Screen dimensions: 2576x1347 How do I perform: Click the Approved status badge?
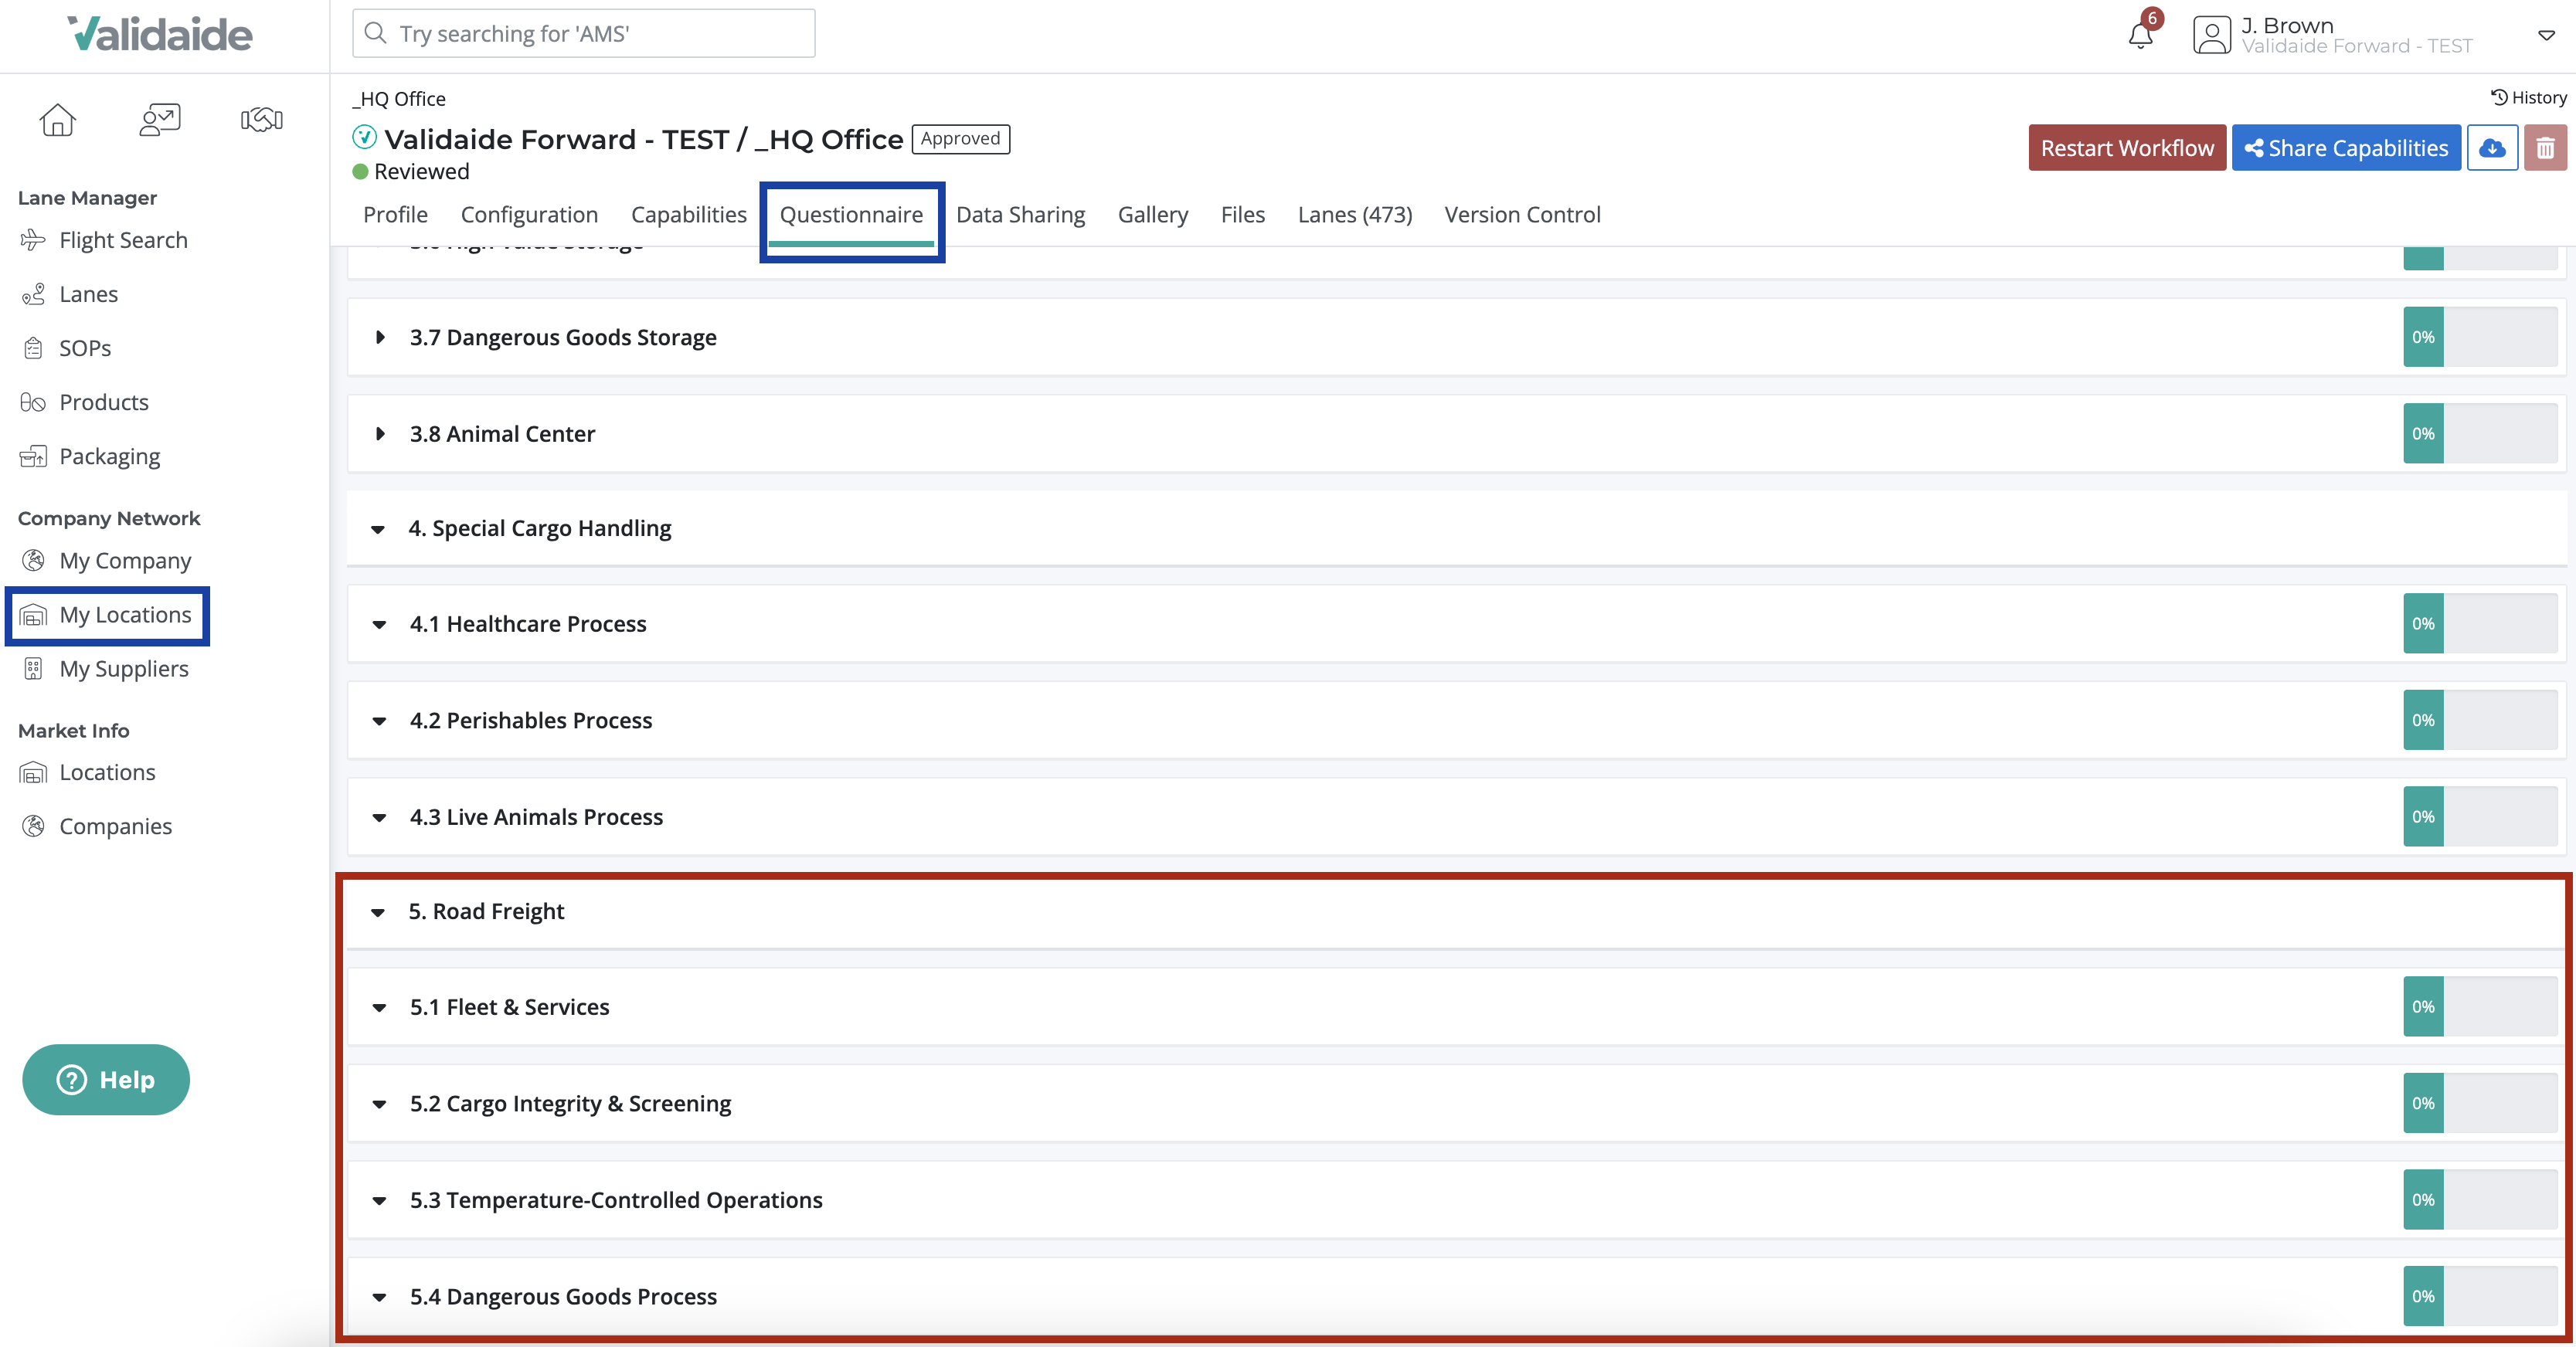tap(961, 138)
